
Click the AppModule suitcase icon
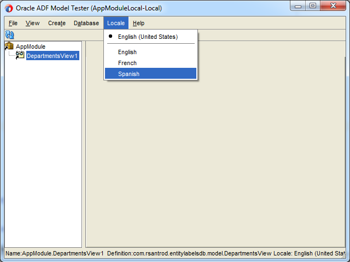(9, 46)
